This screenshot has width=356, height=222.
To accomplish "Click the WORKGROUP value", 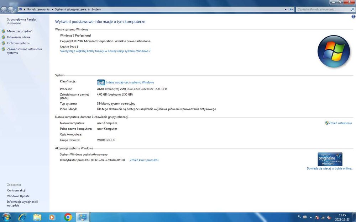I will [x=106, y=140].
